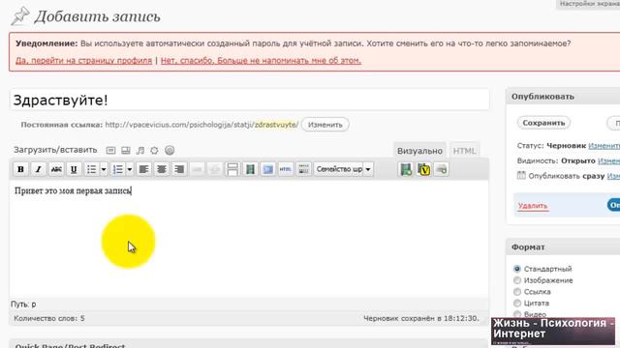This screenshot has height=348, width=620.
Task: Click Изменить link next to Опубликовать сразу
Action: (613, 176)
